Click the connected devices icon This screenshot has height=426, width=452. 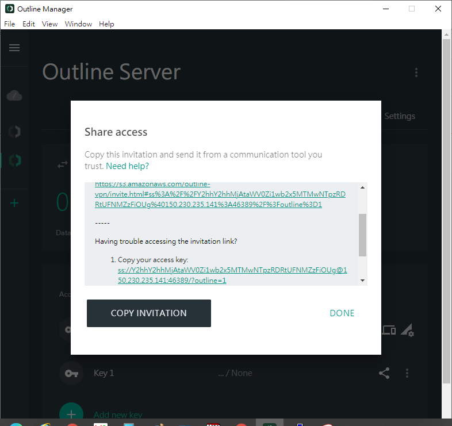click(389, 330)
